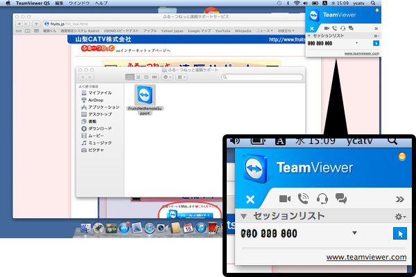
Task: Select session ID text in enlarged TeamViewer panel
Action: click(269, 233)
